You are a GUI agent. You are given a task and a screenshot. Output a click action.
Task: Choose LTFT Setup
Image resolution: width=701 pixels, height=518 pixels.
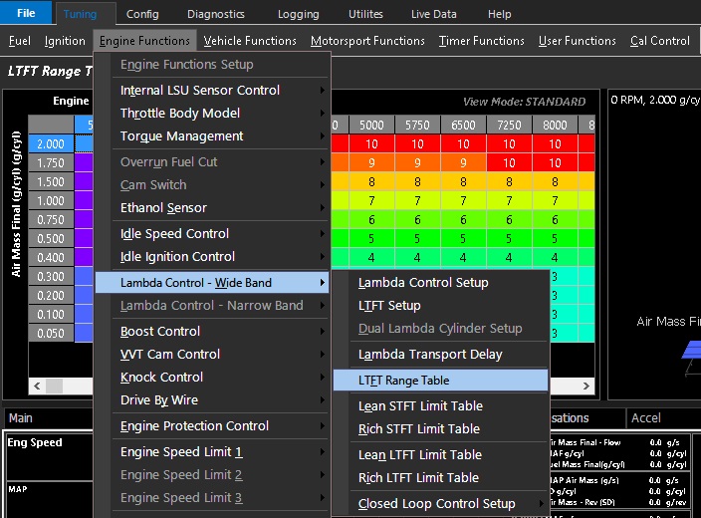(x=440, y=306)
